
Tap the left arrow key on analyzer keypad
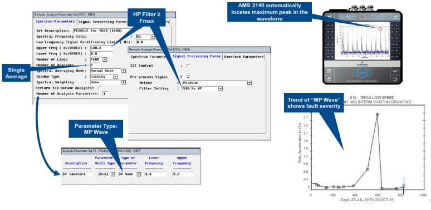click(355, 73)
